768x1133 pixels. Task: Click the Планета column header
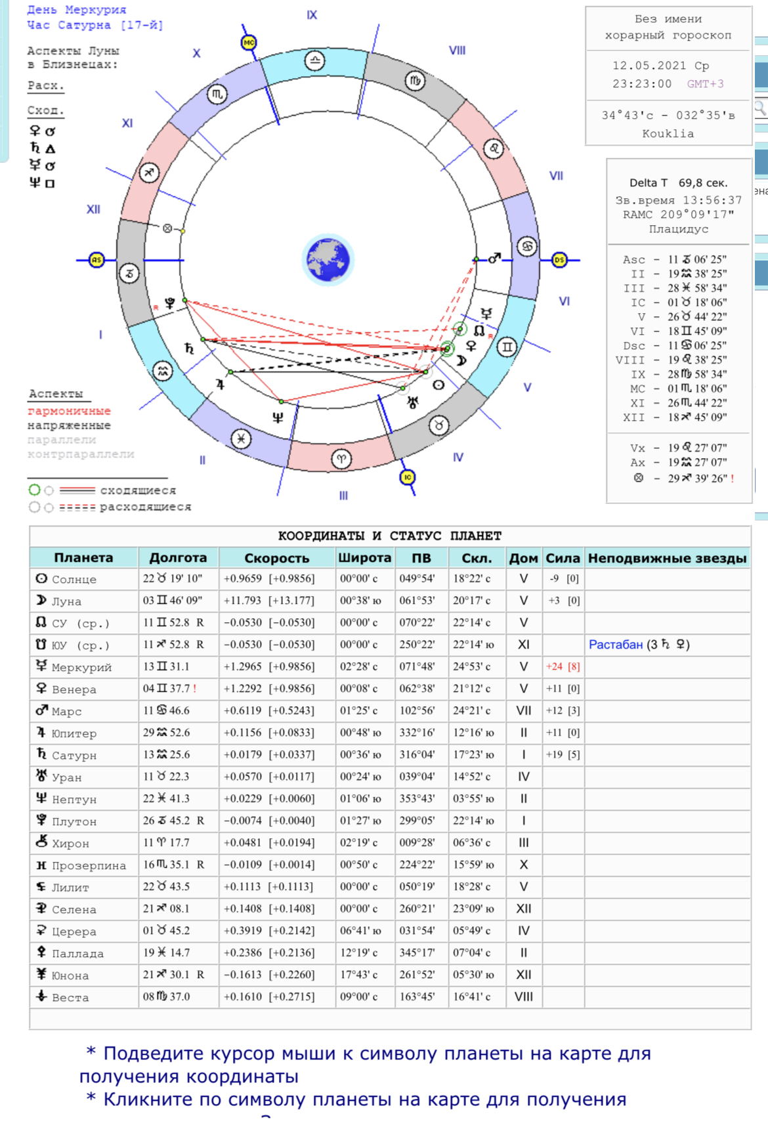click(x=83, y=557)
